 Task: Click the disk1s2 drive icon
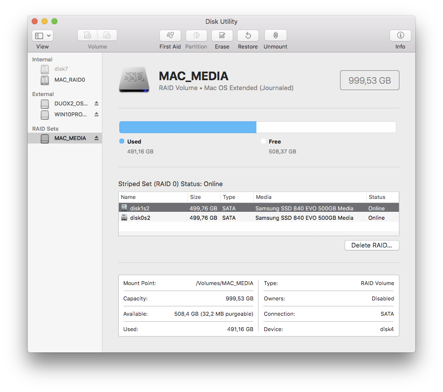124,208
